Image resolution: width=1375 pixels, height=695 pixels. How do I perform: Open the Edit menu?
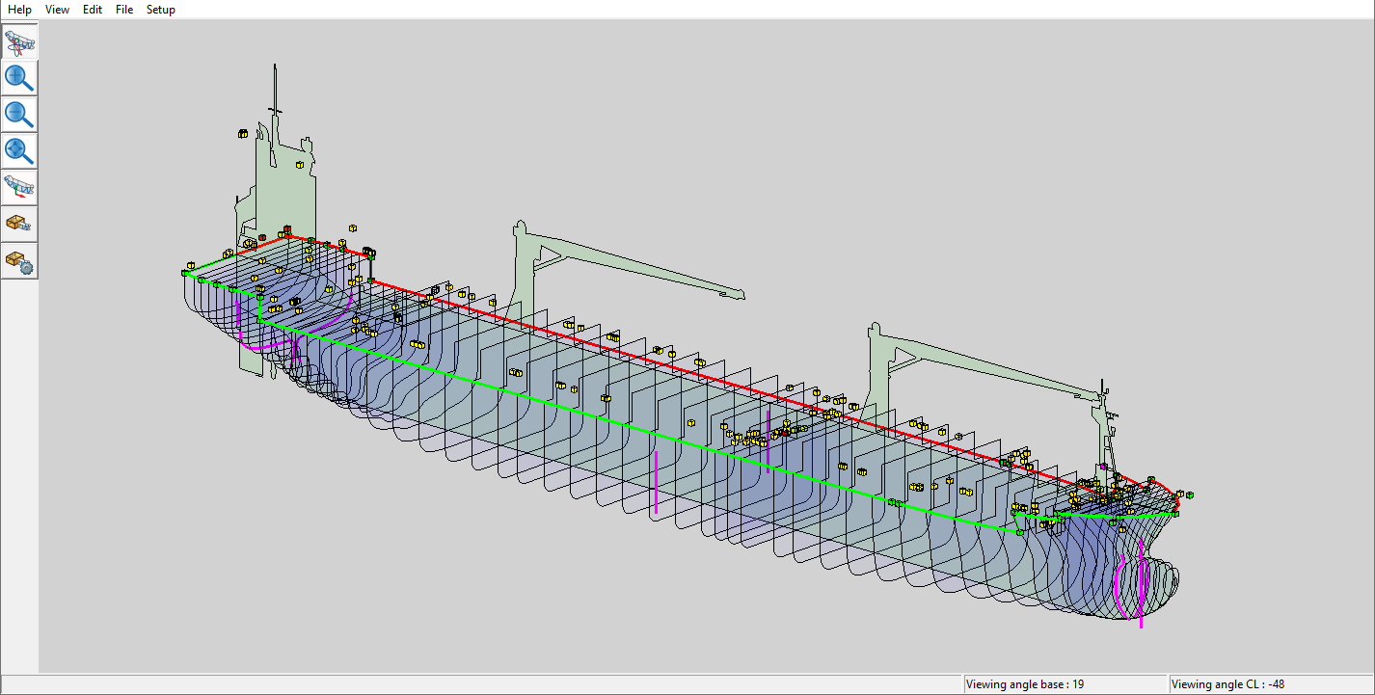point(93,10)
